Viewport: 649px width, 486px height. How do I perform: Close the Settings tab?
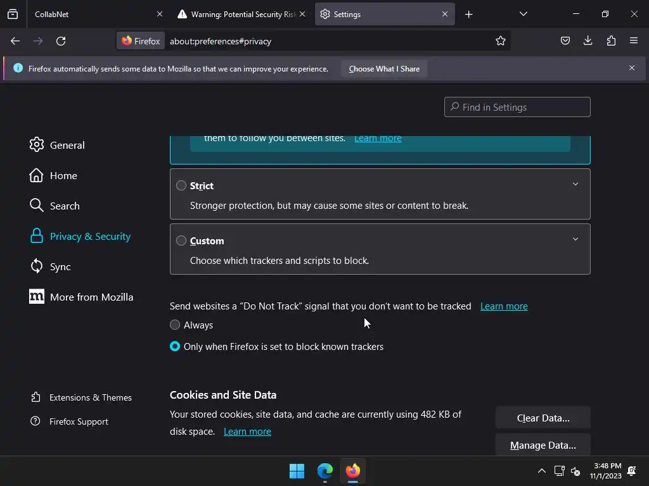pyautogui.click(x=445, y=14)
